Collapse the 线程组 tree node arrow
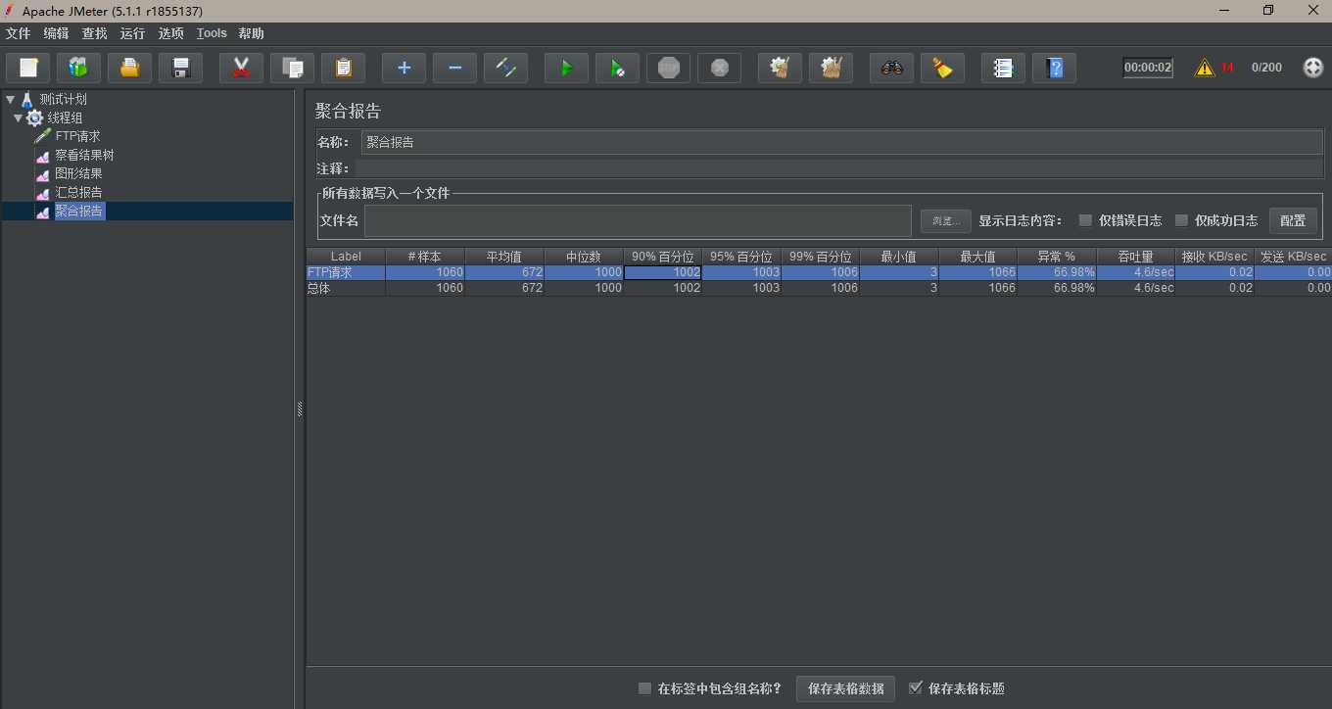The image size is (1332, 709). (18, 118)
